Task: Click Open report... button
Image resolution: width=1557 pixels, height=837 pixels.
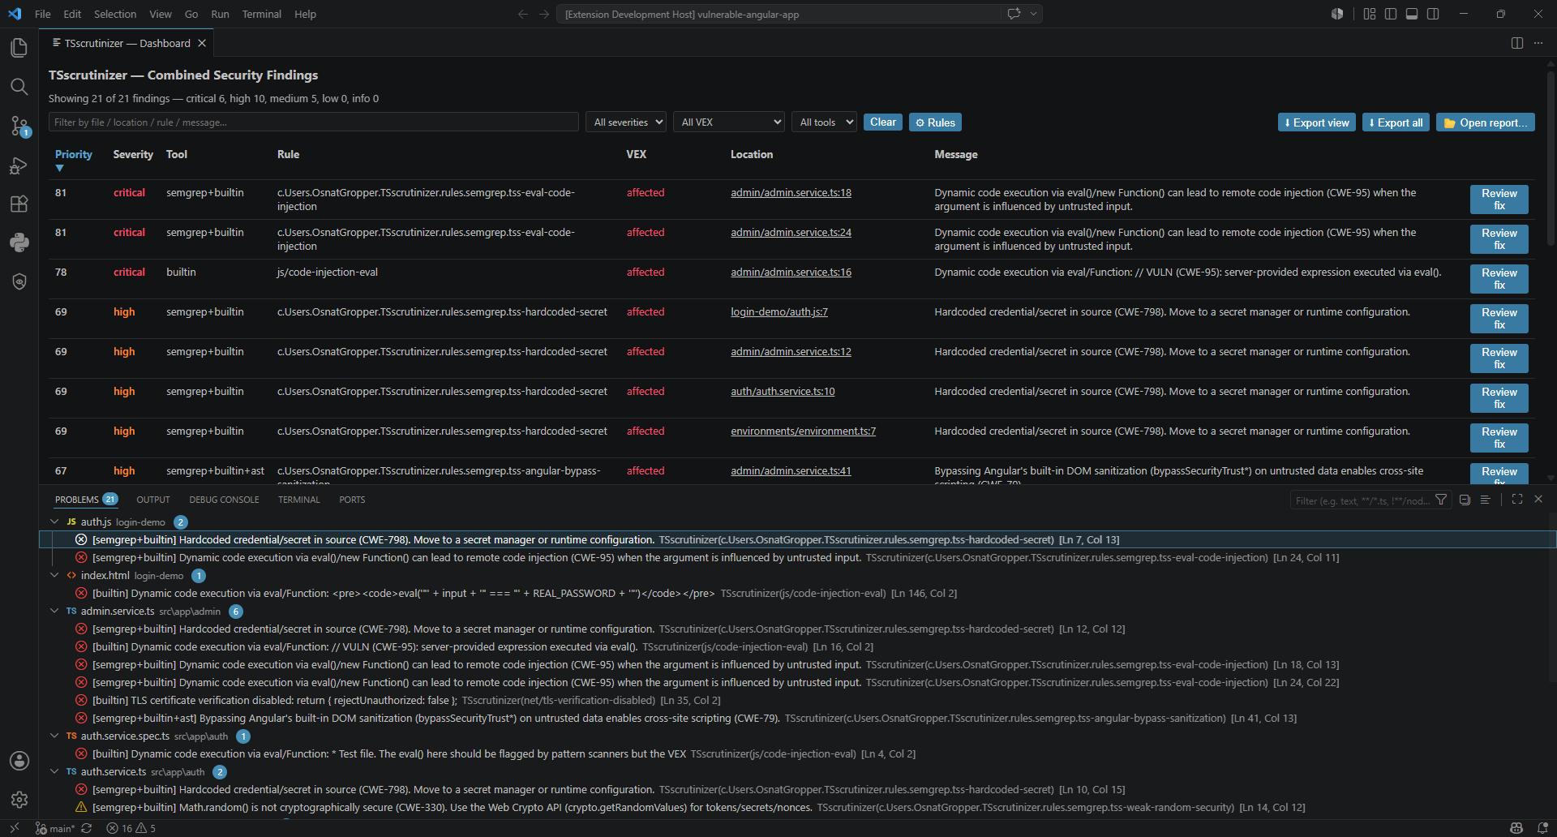Action: coord(1486,122)
